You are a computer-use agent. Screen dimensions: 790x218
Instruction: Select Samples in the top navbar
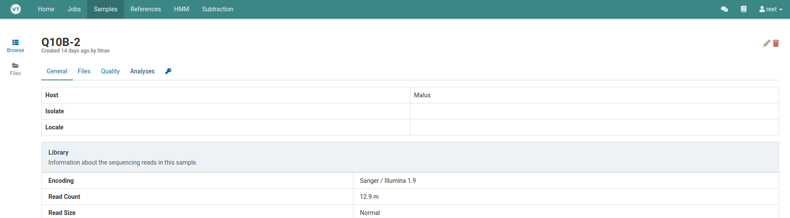pos(105,9)
